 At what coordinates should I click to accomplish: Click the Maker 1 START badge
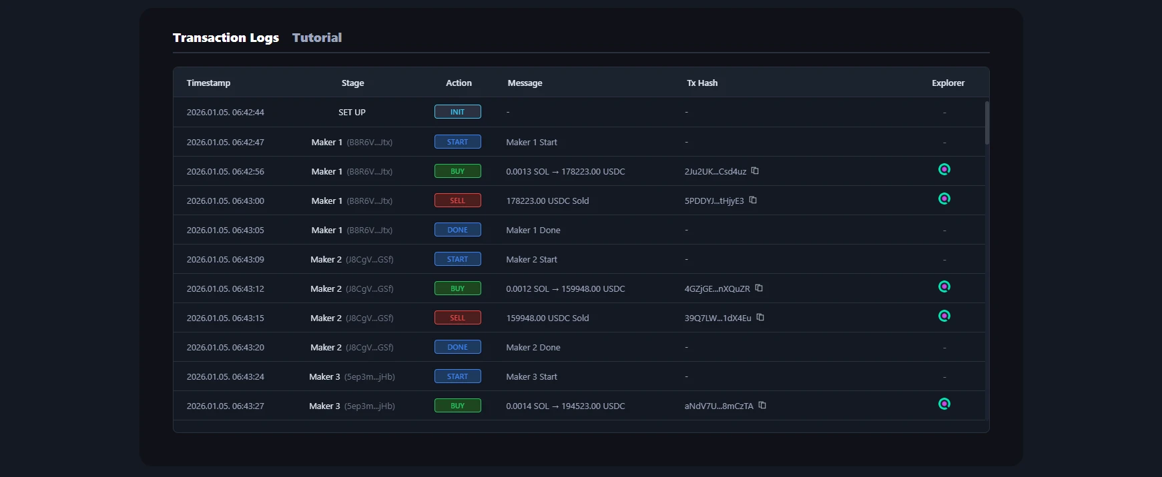[x=457, y=142]
